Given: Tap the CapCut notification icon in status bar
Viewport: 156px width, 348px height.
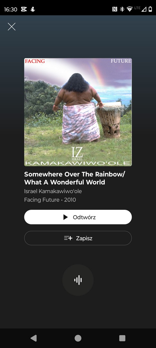Looking at the screenshot, I should click(24, 9).
